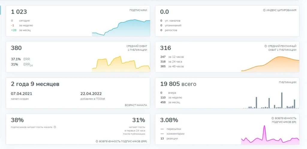Select the 13 'реакции' row
The width and height of the screenshot is (307, 149).
(169, 139)
